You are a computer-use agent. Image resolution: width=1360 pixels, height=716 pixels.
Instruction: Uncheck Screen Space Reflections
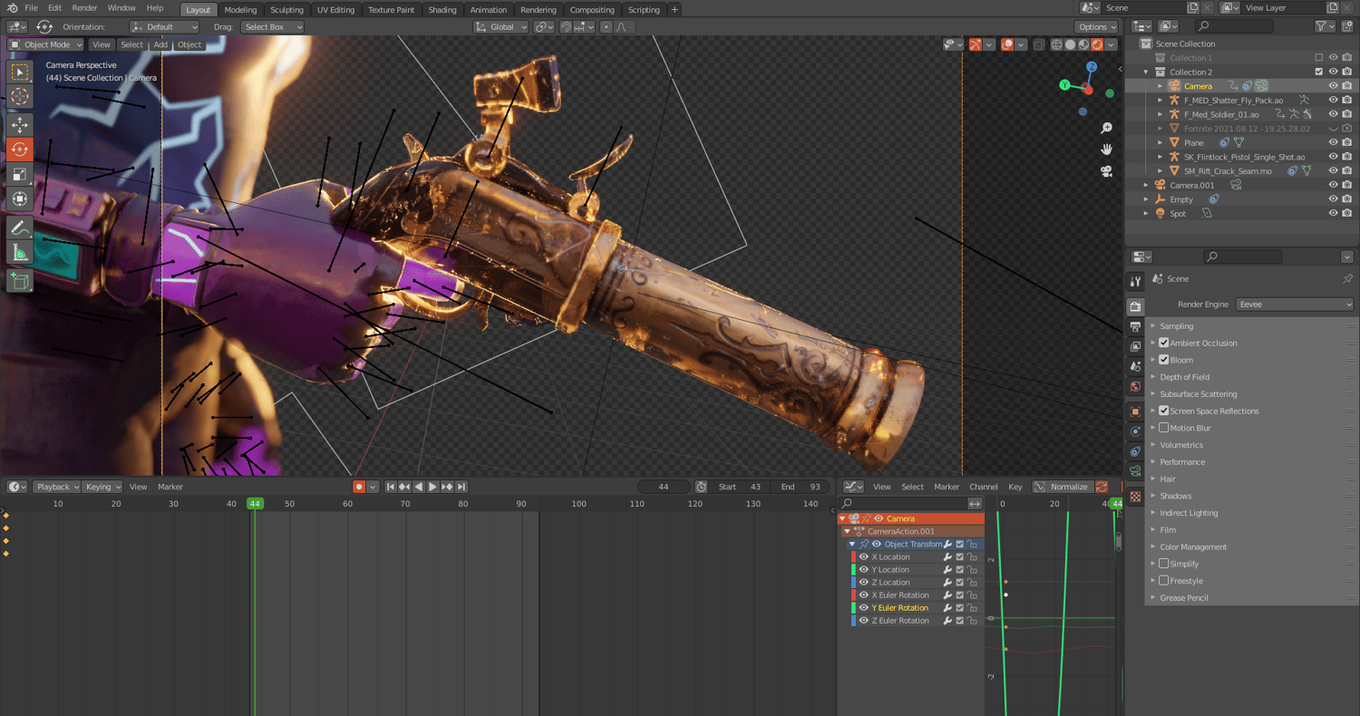click(x=1164, y=411)
